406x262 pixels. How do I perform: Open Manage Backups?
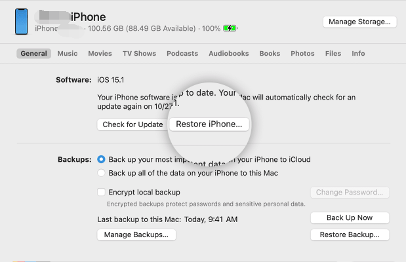136,234
